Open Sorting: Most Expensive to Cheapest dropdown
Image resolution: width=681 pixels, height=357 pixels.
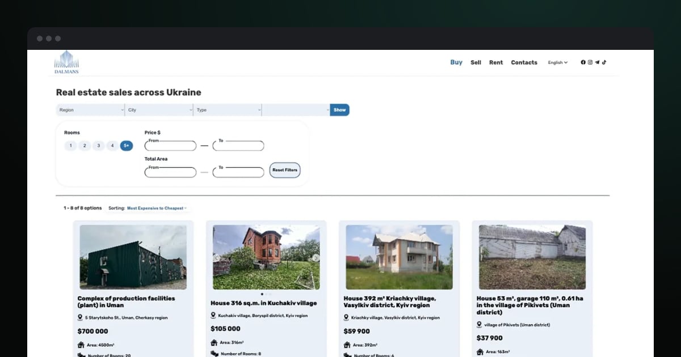(157, 209)
